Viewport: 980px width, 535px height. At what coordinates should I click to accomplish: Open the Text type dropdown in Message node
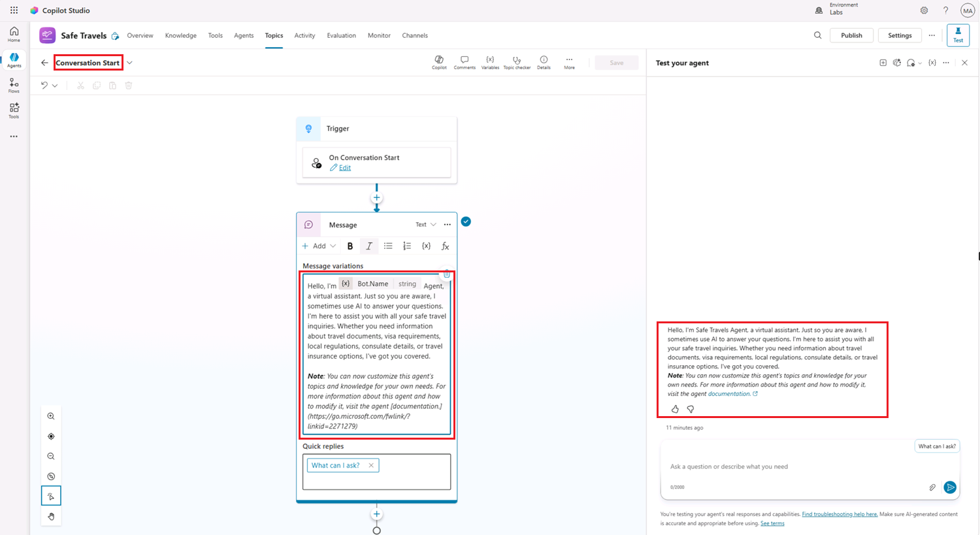[x=426, y=225]
